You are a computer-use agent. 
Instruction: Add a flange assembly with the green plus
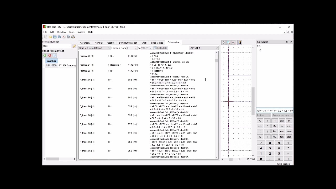pos(45,56)
